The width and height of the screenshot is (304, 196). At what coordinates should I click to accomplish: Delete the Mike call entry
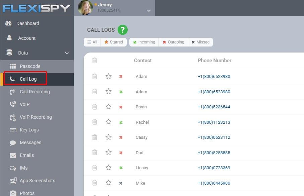point(95,183)
